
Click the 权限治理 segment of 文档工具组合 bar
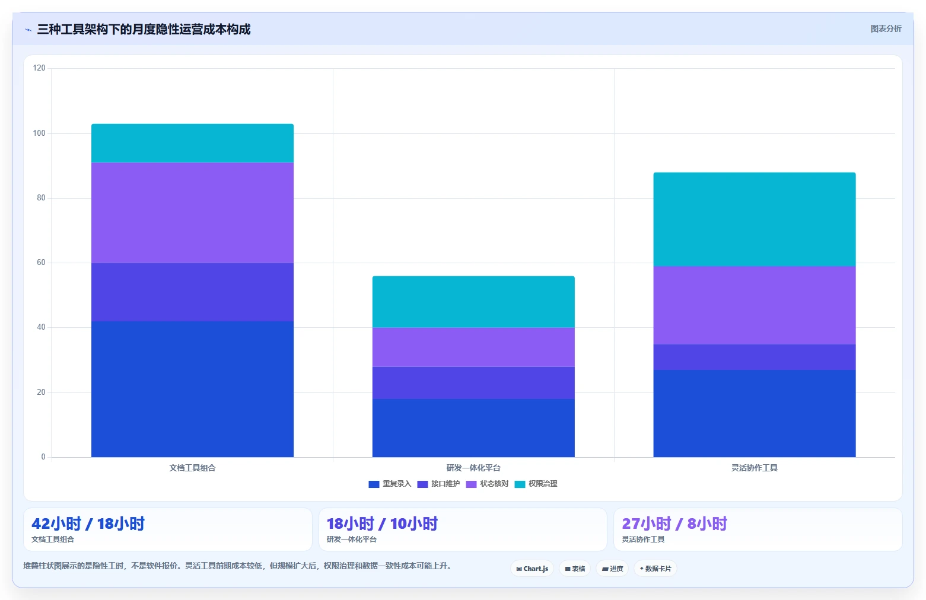pyautogui.click(x=192, y=143)
